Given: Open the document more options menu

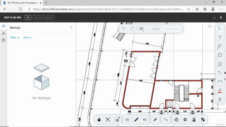Looking at the screenshot, I should point(214,18).
